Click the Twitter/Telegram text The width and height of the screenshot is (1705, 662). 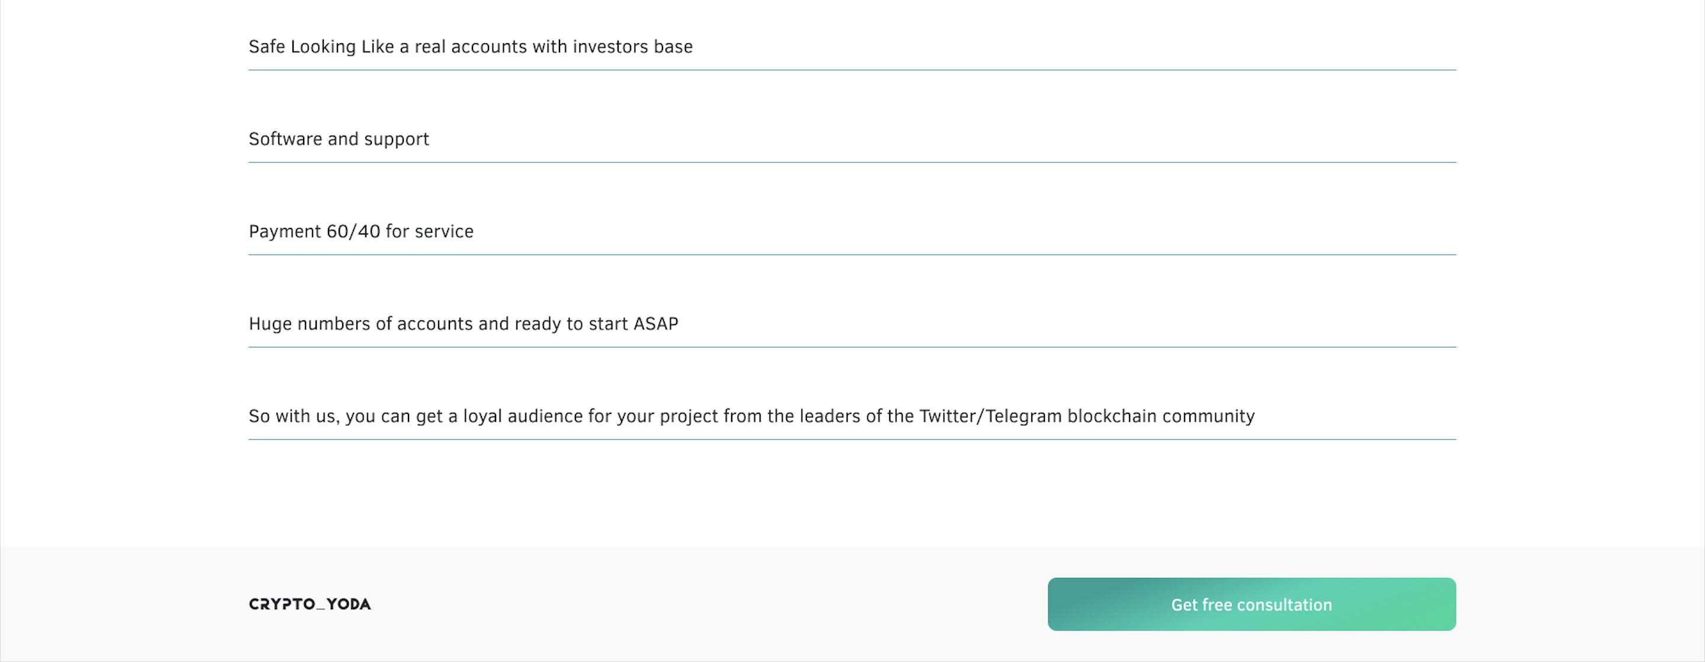pos(990,416)
